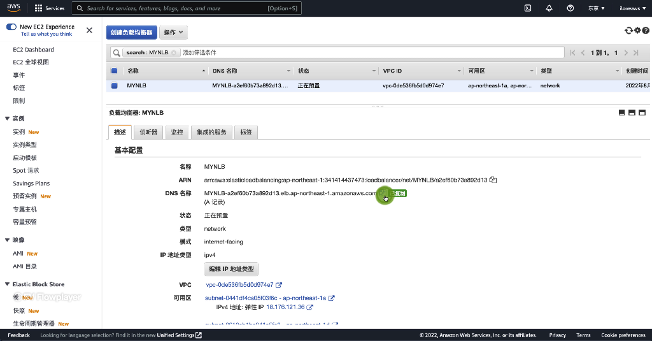The image size is (652, 341).
Task: Remove the MYNLB search filter chip
Action: click(174, 52)
